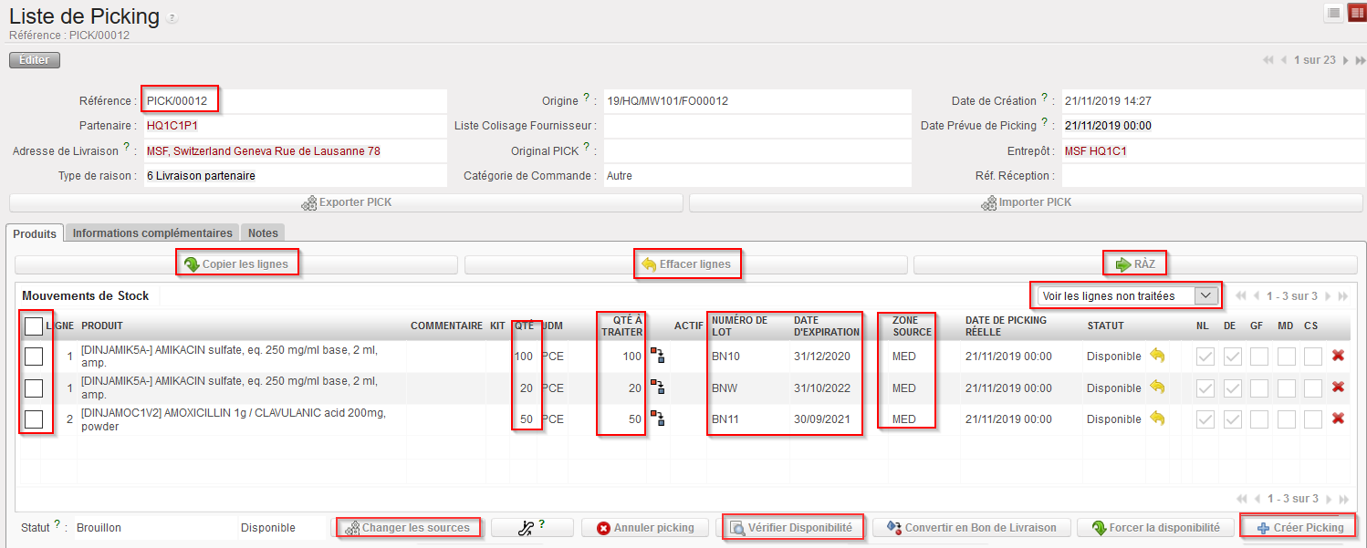Image resolution: width=1367 pixels, height=548 pixels.
Task: Delete the AMOXICILLIN line with red X
Action: (1338, 419)
